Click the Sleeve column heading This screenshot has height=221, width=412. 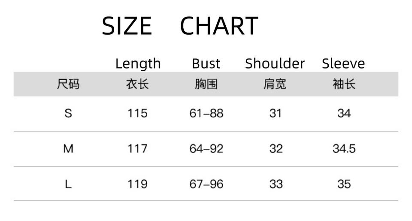[343, 64]
